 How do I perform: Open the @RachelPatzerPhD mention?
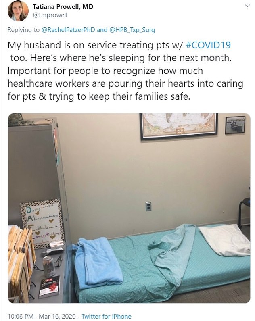(x=68, y=30)
